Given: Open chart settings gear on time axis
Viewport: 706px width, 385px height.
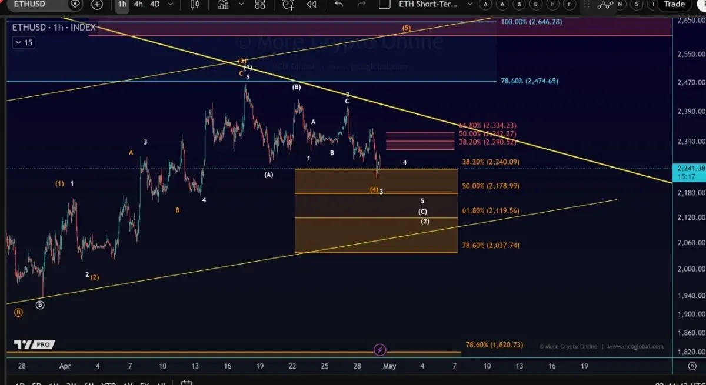Looking at the screenshot, I should 692,366.
